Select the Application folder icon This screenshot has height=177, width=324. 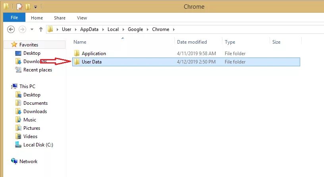pyautogui.click(x=77, y=53)
